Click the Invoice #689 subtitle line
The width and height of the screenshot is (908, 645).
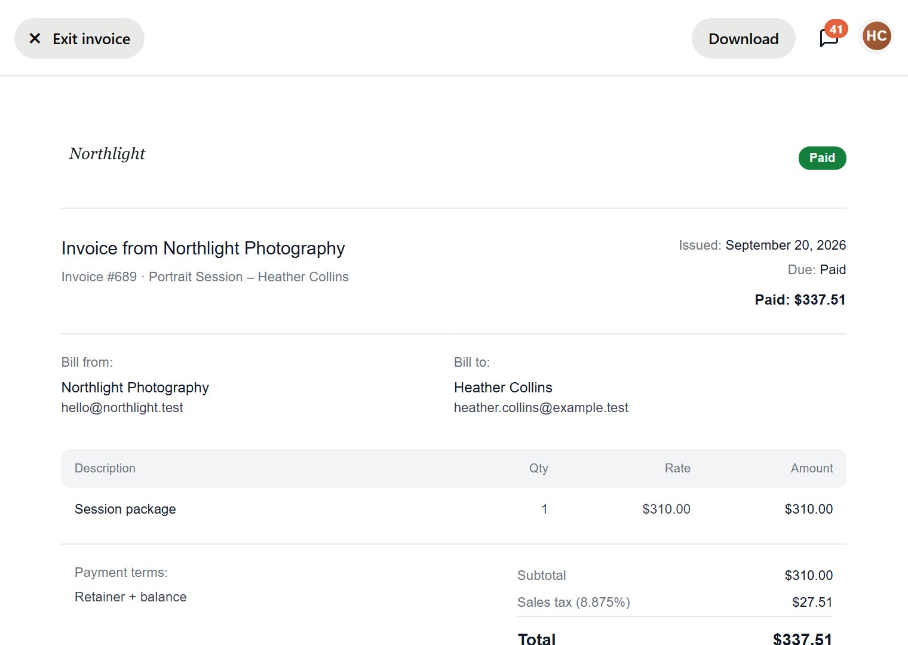pyautogui.click(x=205, y=277)
